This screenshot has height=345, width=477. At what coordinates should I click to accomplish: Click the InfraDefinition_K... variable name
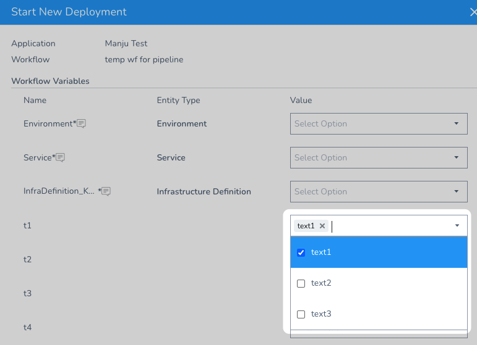[59, 191]
